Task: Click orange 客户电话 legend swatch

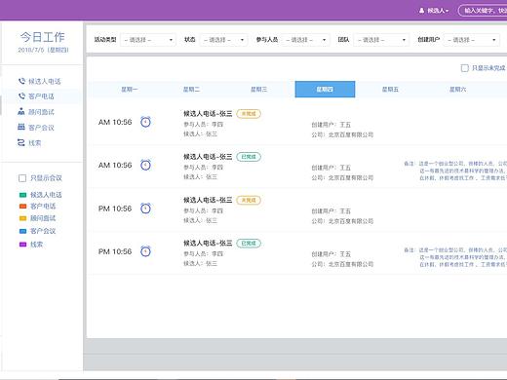Action: tap(22, 207)
